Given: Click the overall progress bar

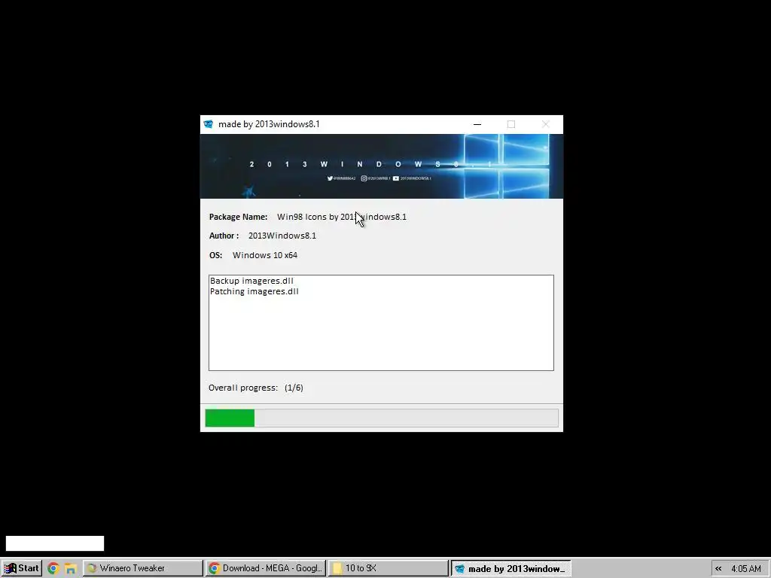Looking at the screenshot, I should (382, 418).
